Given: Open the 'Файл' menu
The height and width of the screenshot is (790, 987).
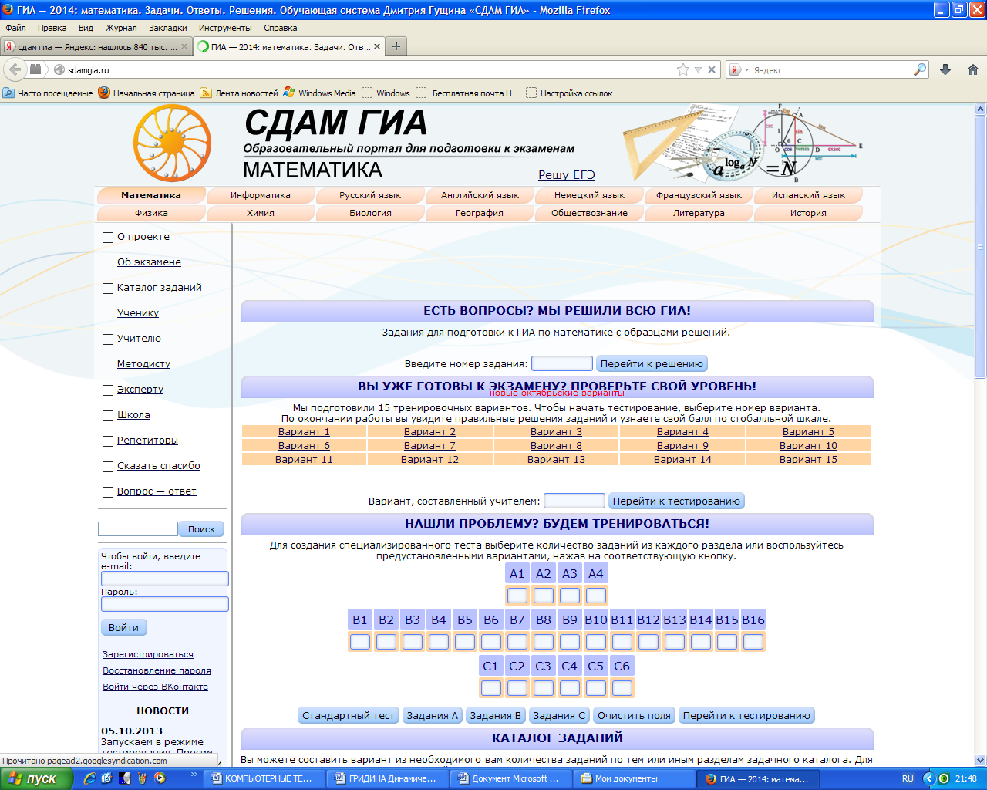Looking at the screenshot, I should [x=15, y=28].
